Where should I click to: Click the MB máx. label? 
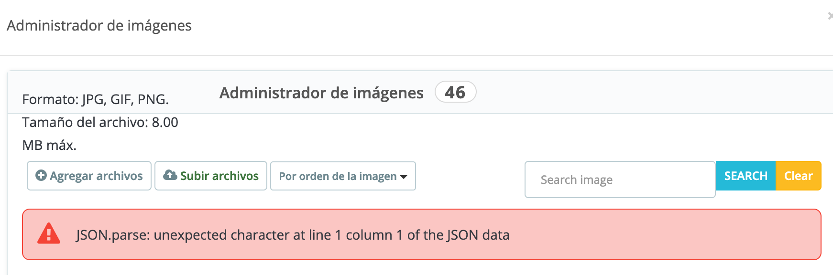click(x=49, y=145)
